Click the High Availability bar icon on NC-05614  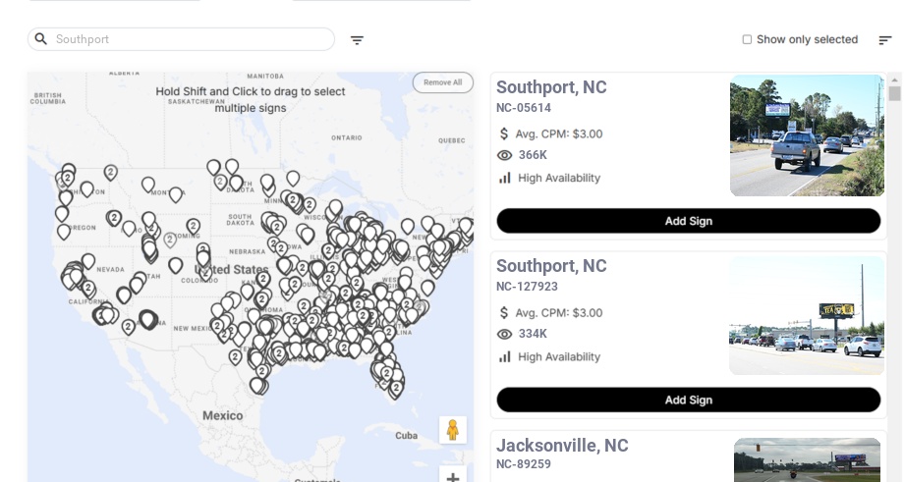pos(505,178)
